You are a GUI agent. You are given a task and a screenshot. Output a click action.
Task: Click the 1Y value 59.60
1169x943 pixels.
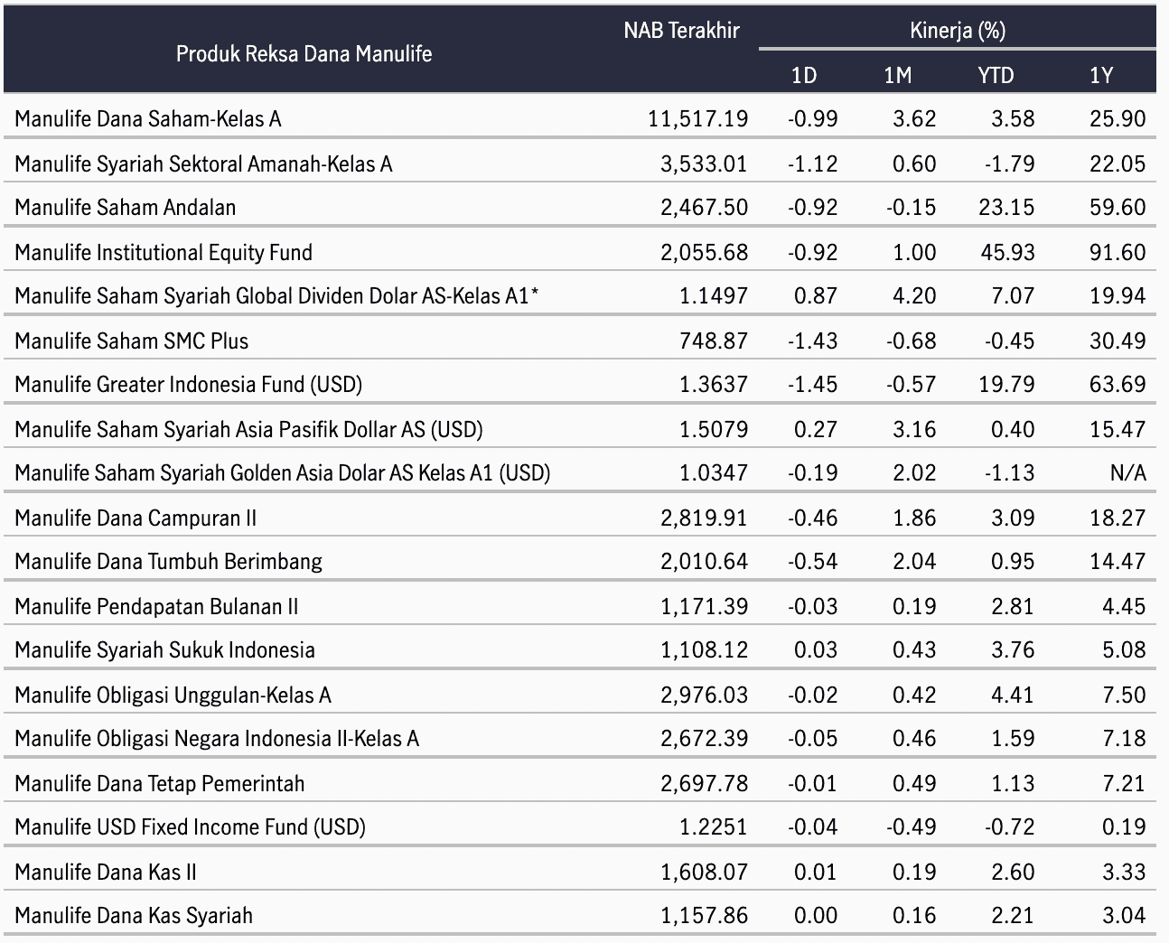1118,207
